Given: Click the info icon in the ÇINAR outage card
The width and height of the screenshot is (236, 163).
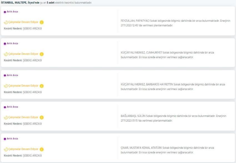Looking at the screenshot, I should click(42, 149).
